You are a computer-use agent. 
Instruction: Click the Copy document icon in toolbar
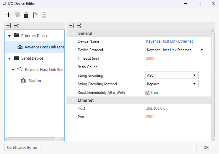[35, 15]
